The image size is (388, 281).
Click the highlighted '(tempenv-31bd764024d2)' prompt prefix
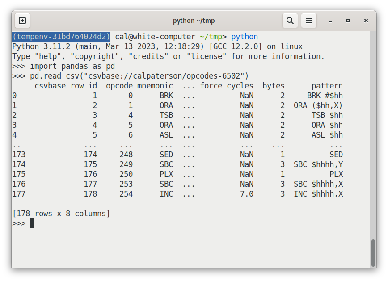pyautogui.click(x=61, y=37)
